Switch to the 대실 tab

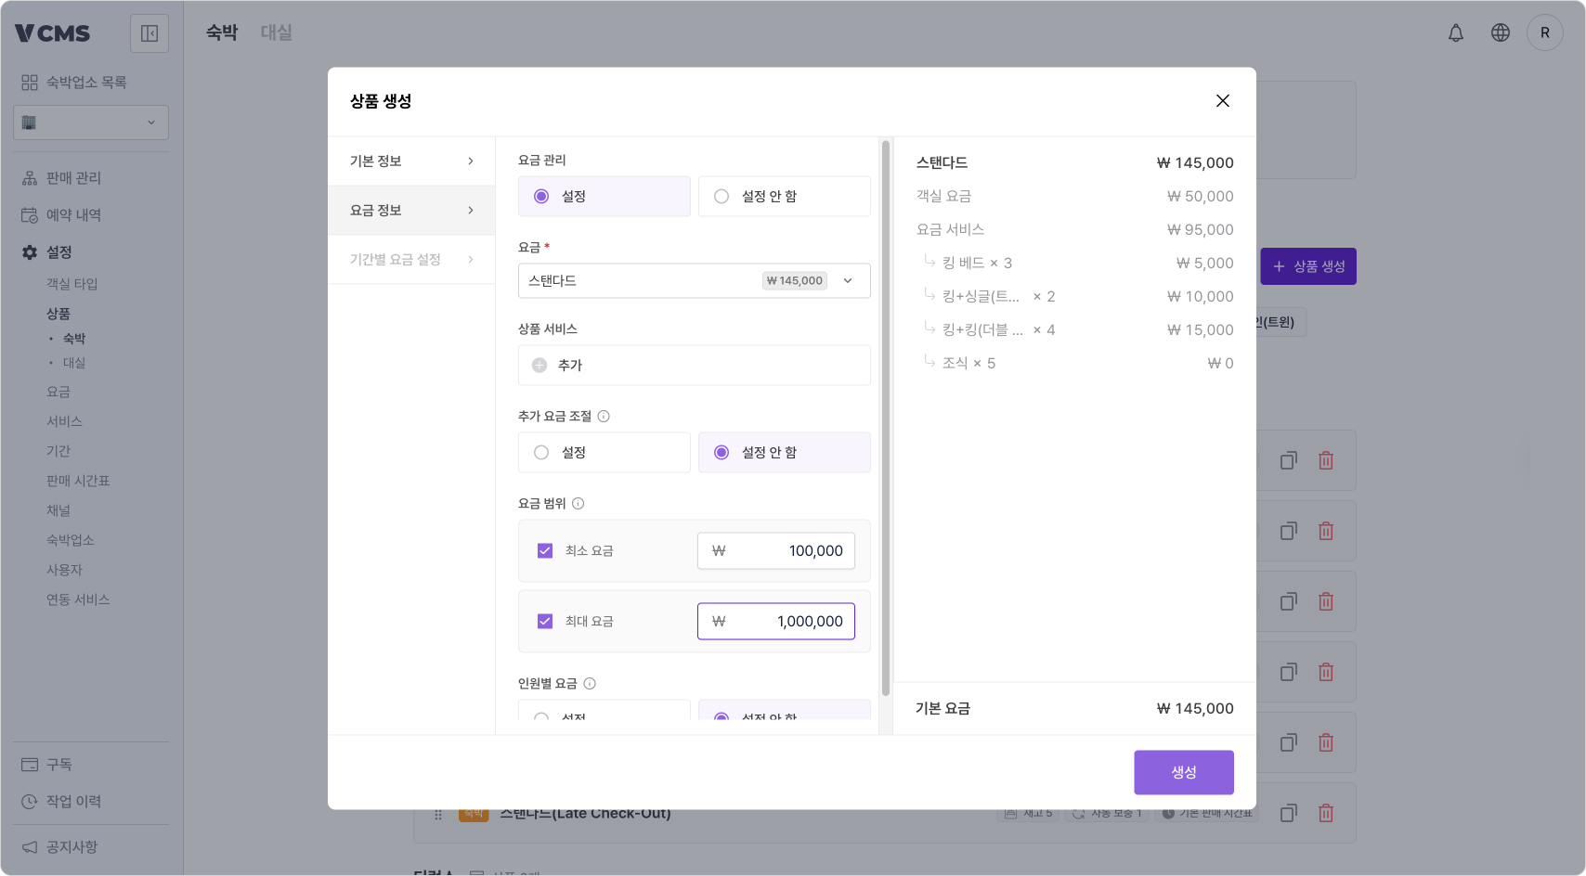(276, 32)
